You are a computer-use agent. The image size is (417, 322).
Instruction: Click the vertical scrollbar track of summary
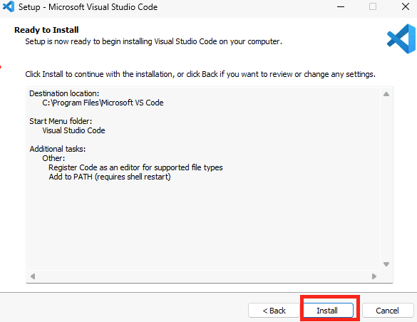click(386, 179)
